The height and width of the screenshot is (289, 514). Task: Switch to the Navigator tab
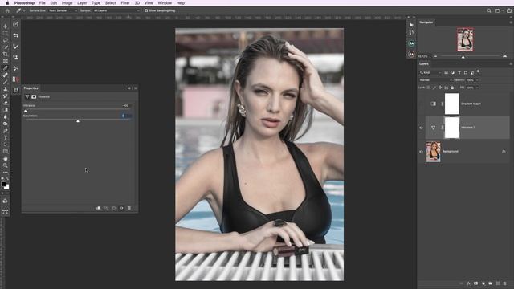426,22
